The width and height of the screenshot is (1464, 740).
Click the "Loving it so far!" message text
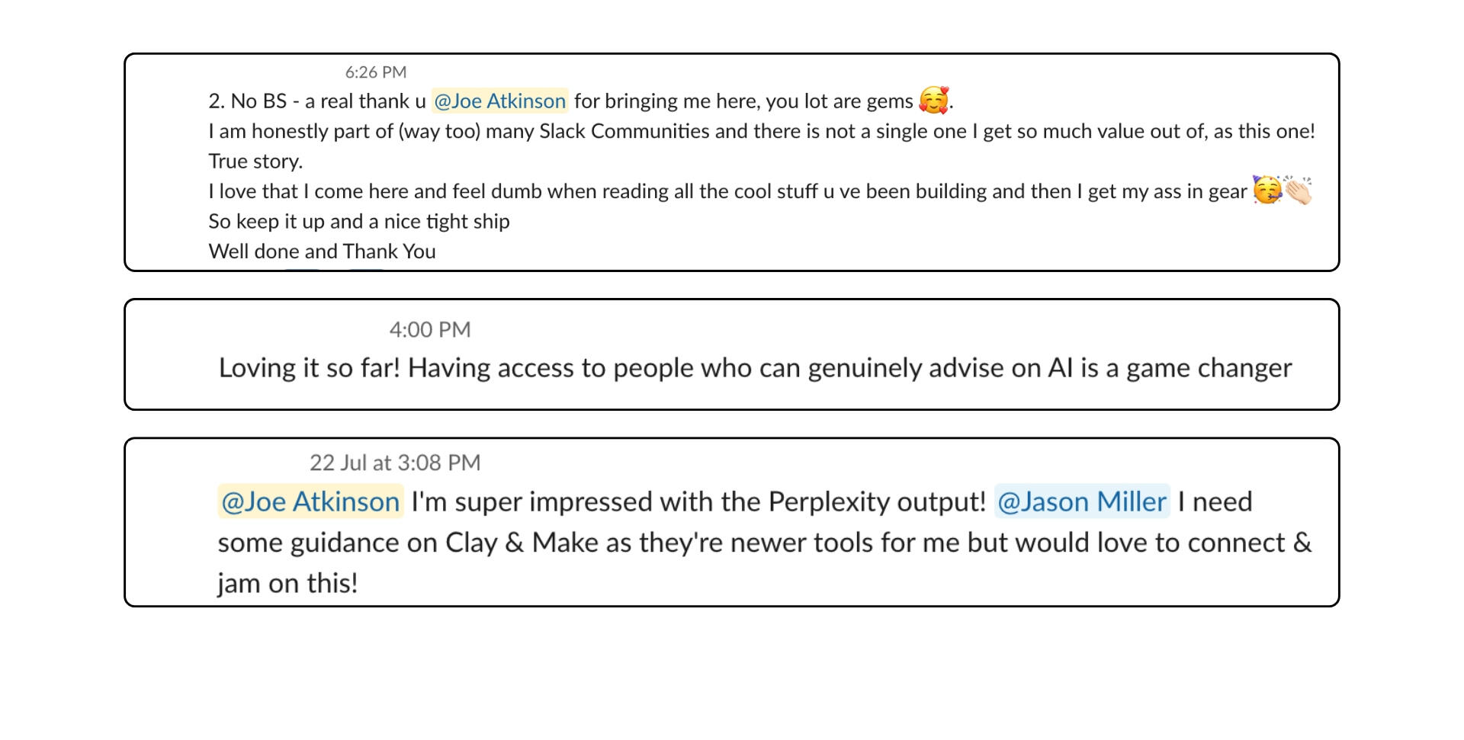755,368
